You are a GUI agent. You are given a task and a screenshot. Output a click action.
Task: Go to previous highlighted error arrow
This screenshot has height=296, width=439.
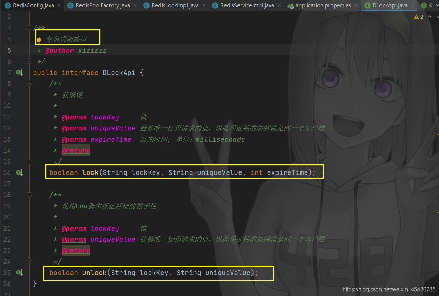tap(429, 17)
